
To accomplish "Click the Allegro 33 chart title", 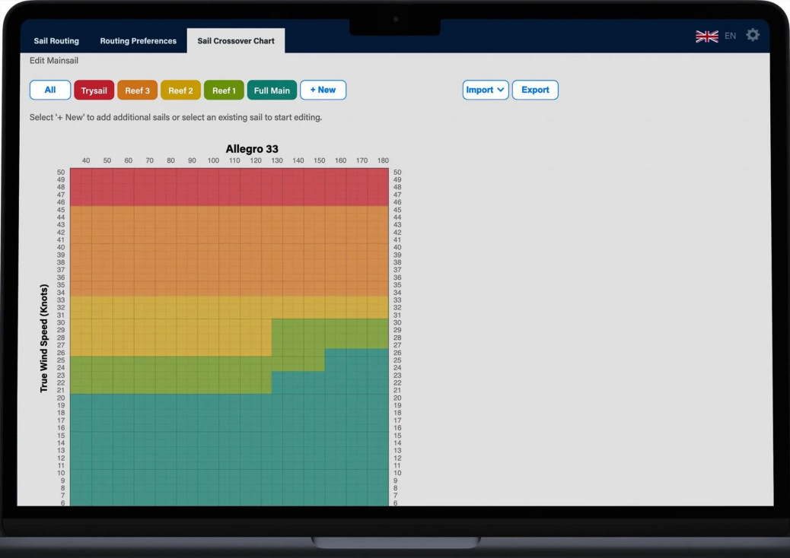I will 252,149.
